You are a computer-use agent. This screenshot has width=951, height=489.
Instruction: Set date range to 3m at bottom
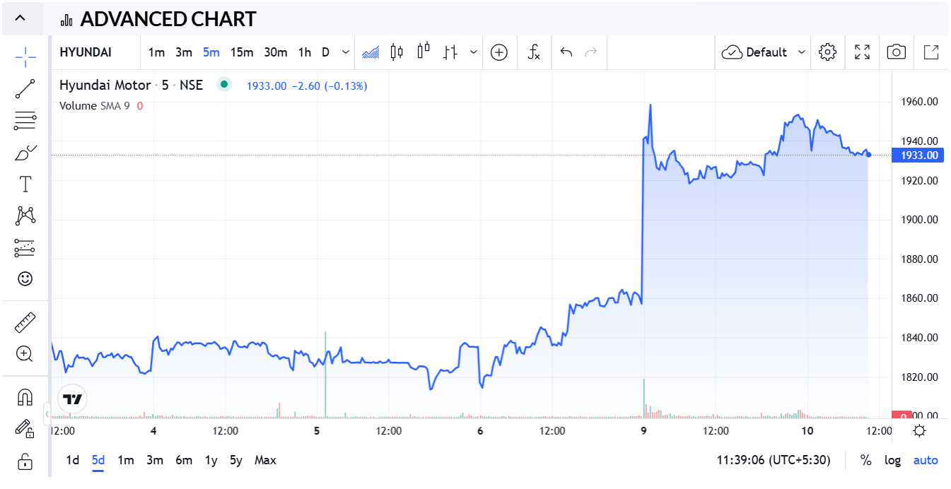pos(155,461)
